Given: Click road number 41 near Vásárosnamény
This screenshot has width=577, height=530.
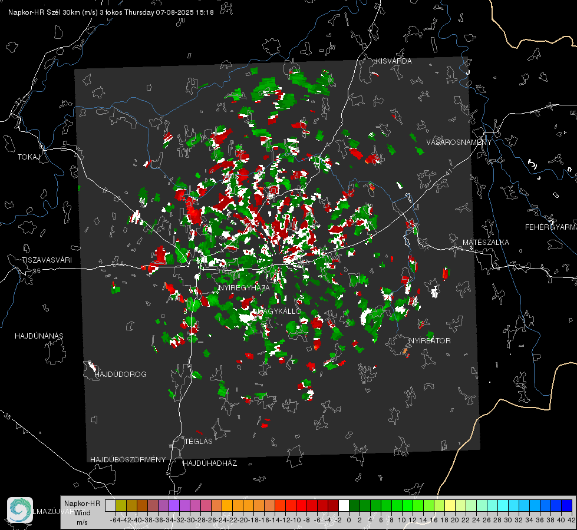Looking at the screenshot, I should tap(449, 172).
